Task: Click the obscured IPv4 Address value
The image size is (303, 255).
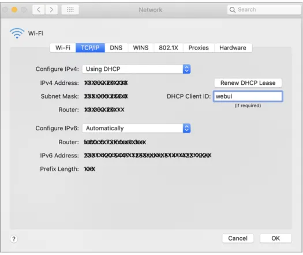Action: (x=106, y=83)
